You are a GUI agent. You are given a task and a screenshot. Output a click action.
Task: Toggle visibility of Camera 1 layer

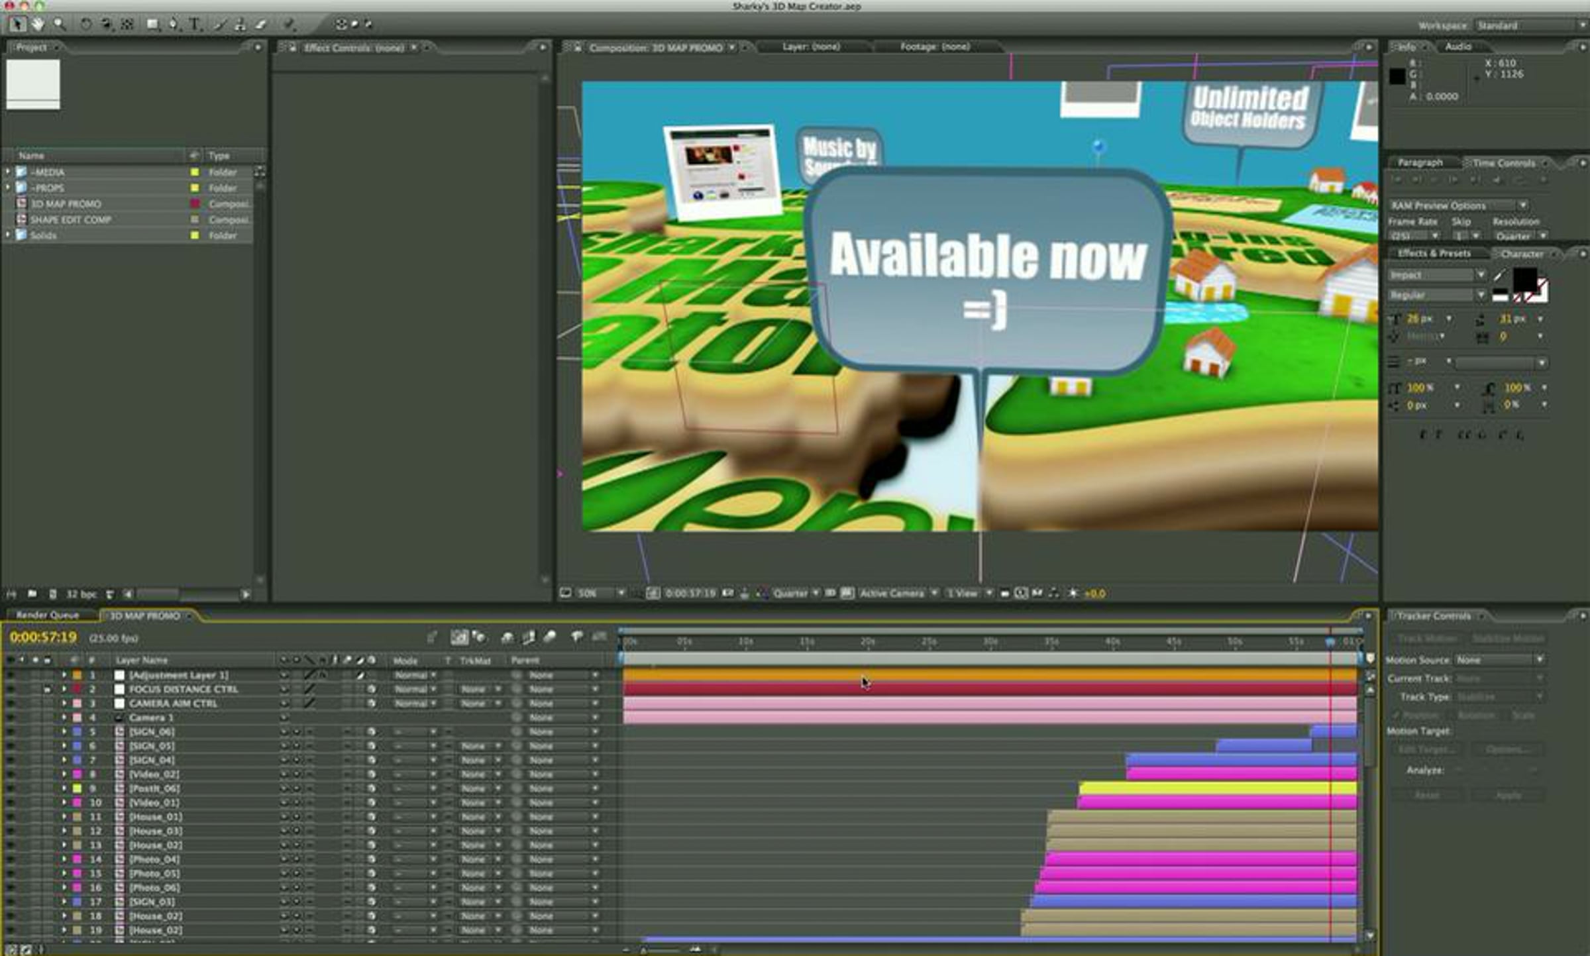click(x=10, y=717)
